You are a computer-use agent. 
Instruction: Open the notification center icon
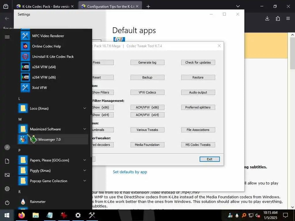click(285, 215)
